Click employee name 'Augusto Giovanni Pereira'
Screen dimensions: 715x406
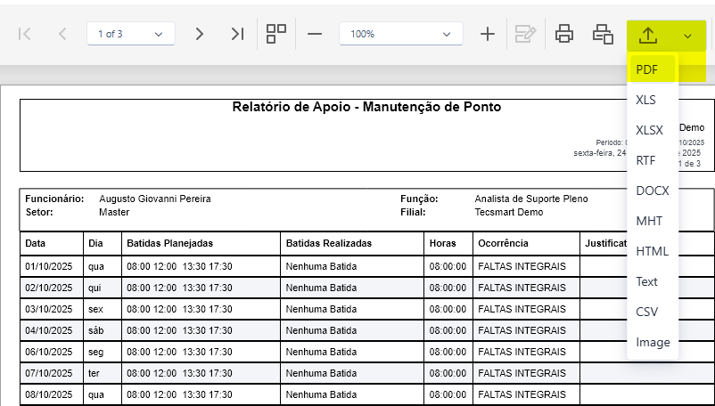(155, 199)
